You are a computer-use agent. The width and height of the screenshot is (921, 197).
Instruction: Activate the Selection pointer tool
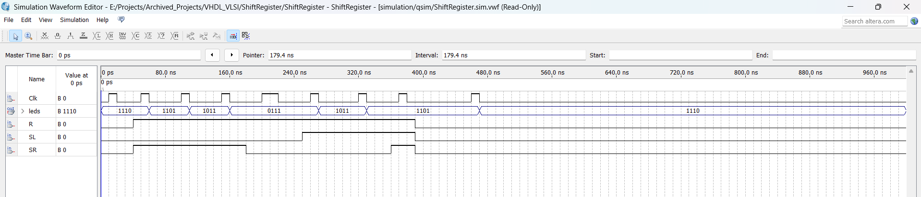pos(15,36)
